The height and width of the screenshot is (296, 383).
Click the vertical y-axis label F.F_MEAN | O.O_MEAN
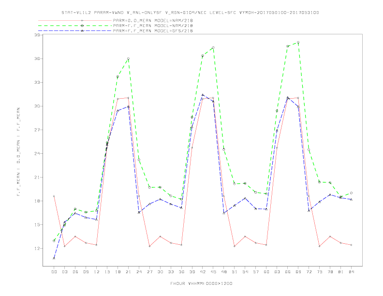[18, 152]
